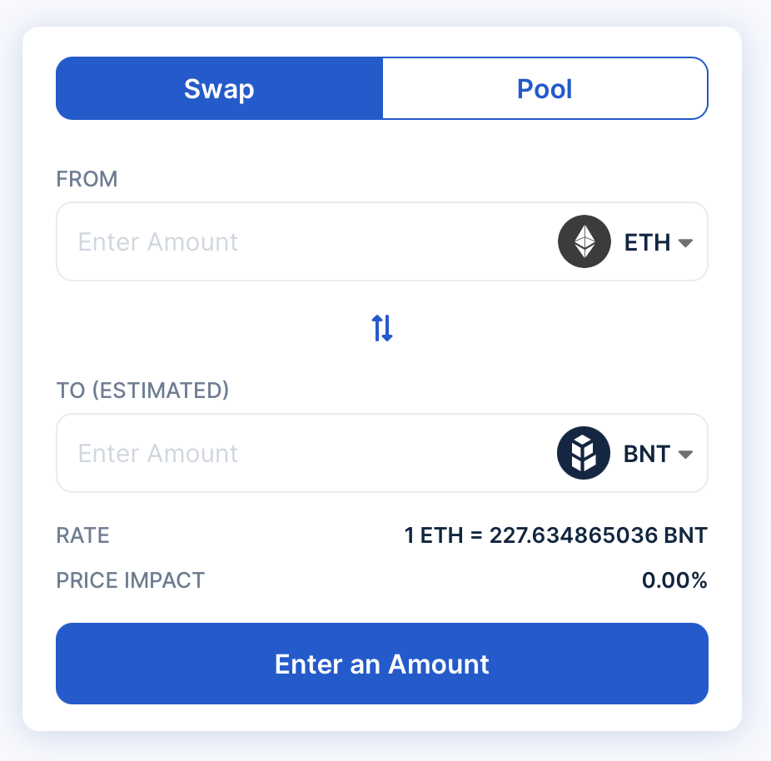Open the ETH token selector dropdown
Screen dimensions: 771x761
click(686, 241)
